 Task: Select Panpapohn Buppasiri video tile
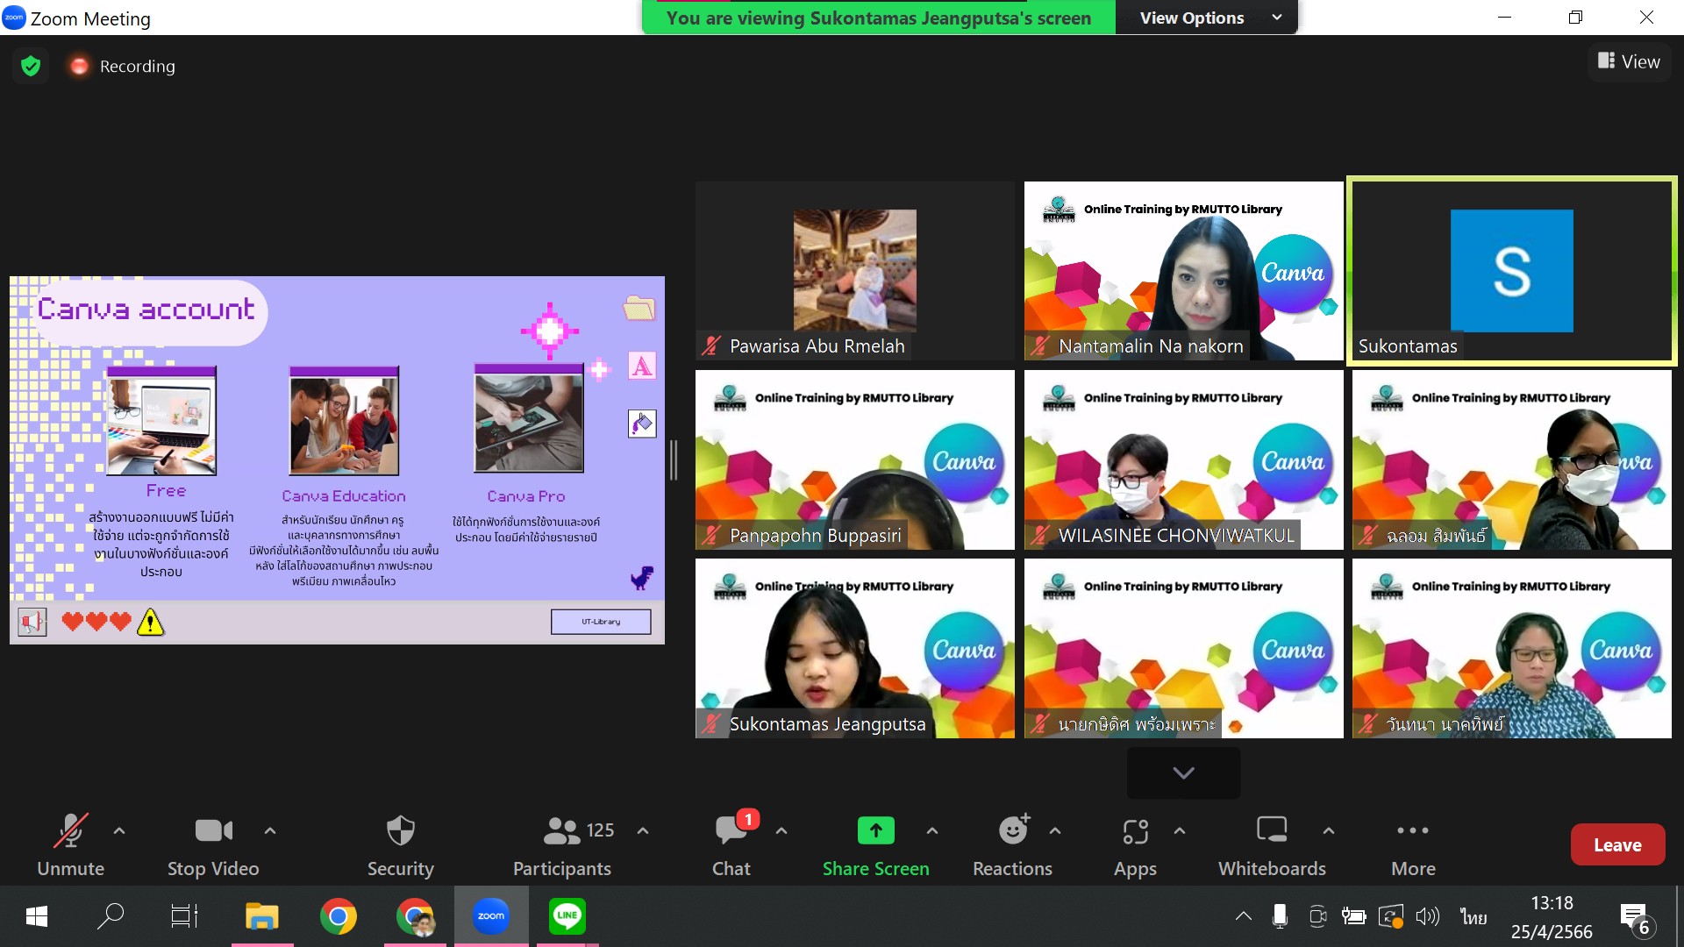tap(855, 459)
